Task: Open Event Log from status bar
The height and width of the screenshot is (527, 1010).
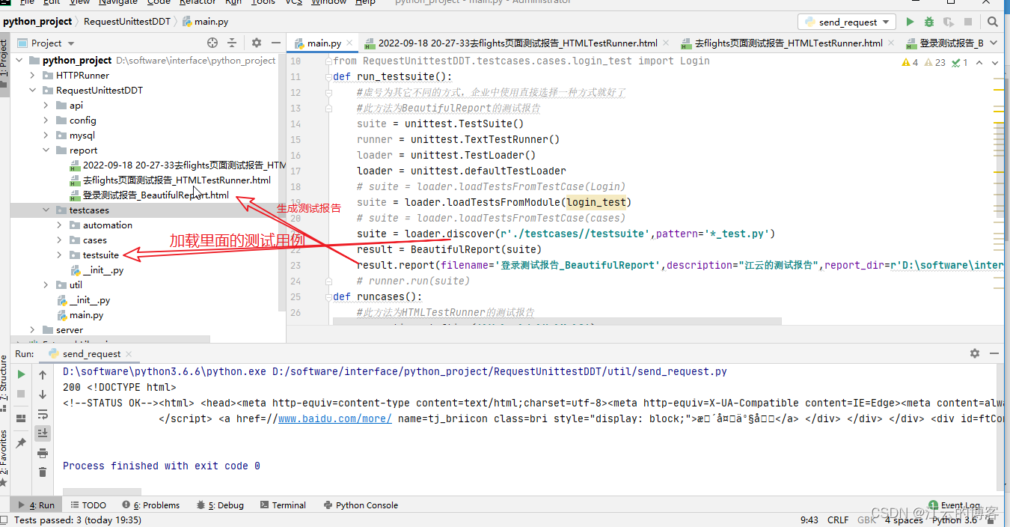Action: click(954, 505)
